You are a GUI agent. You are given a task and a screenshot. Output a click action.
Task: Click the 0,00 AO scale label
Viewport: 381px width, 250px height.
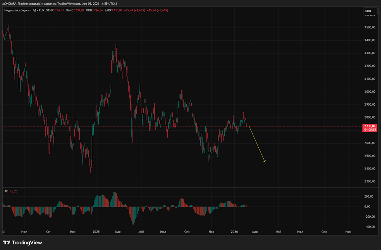click(367, 207)
